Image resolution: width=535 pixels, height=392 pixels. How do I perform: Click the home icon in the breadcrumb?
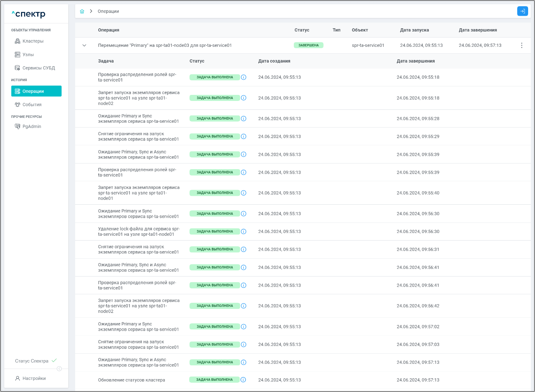[x=82, y=11]
